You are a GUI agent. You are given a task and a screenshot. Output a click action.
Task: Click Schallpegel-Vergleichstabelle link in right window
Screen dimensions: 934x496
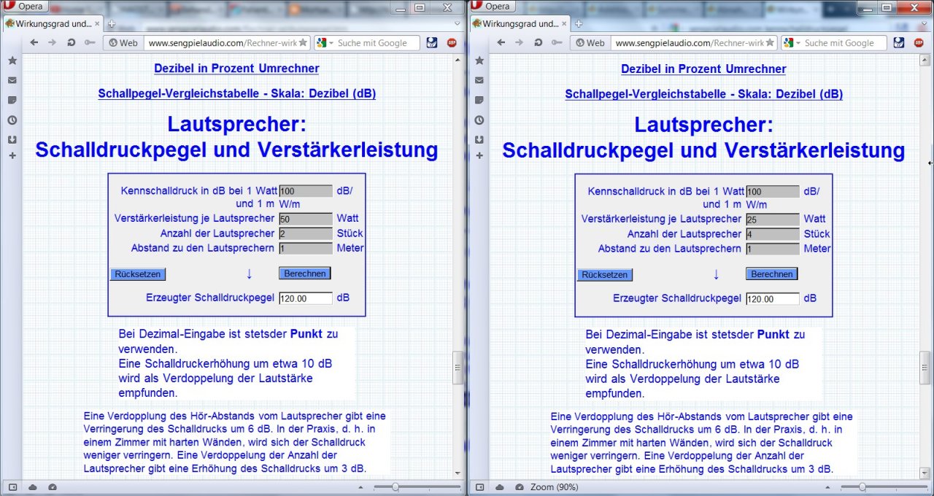pos(703,94)
